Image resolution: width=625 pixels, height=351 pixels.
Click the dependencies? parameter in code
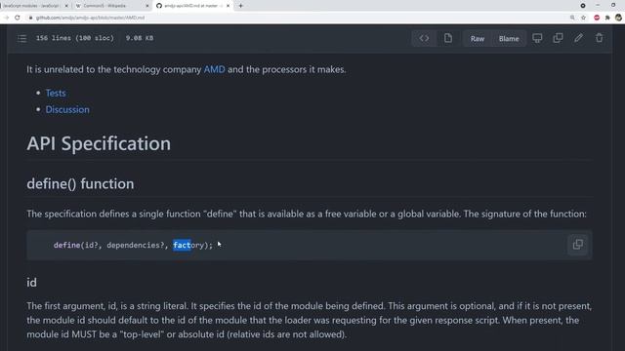pos(135,245)
